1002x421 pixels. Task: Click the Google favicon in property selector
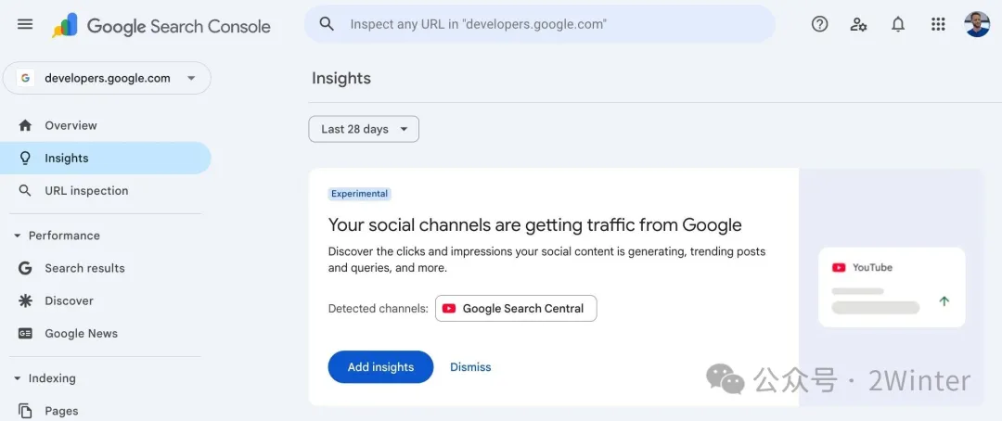[x=26, y=78]
